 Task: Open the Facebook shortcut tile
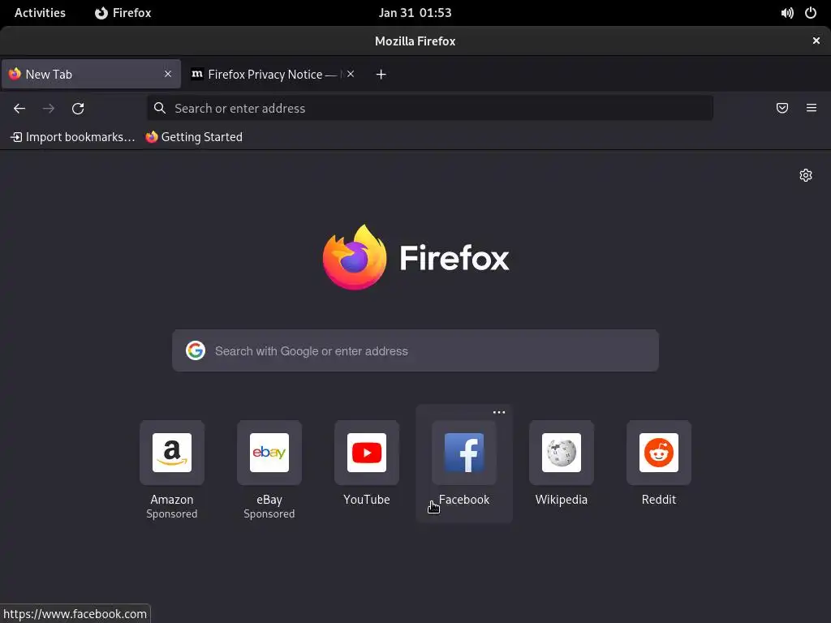464,453
